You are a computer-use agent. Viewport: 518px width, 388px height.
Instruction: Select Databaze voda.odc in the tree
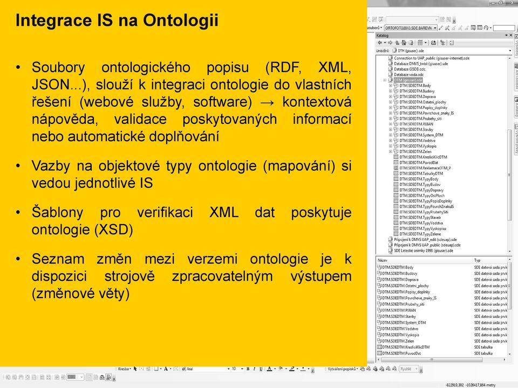point(408,74)
